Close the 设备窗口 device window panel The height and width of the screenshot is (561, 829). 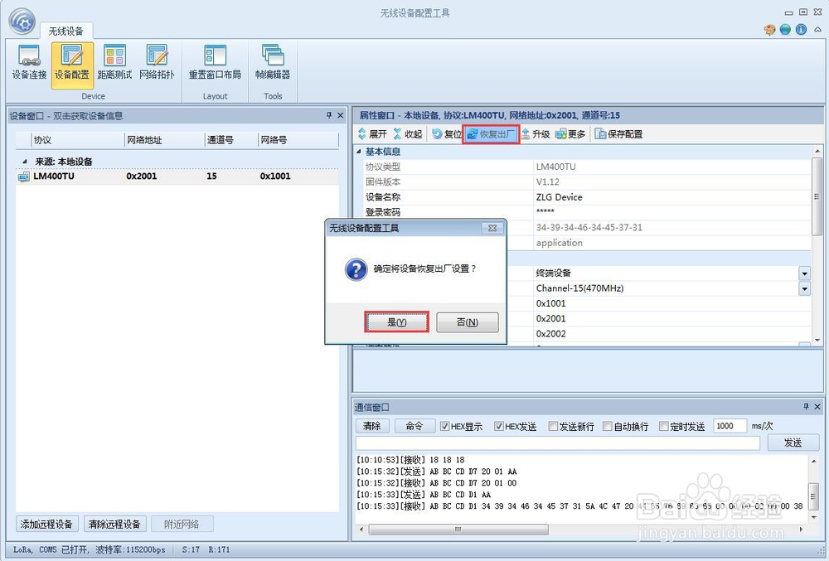pos(340,115)
